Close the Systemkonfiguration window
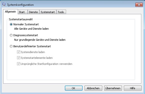145x94 pixels. point(139,5)
